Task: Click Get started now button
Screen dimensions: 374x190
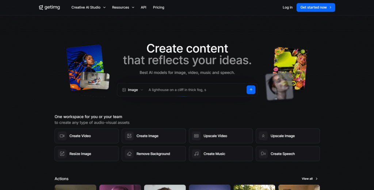Action: click(316, 7)
